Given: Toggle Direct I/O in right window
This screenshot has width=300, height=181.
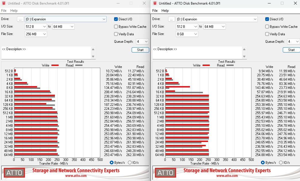Looking at the screenshot, I should tap(267, 19).
